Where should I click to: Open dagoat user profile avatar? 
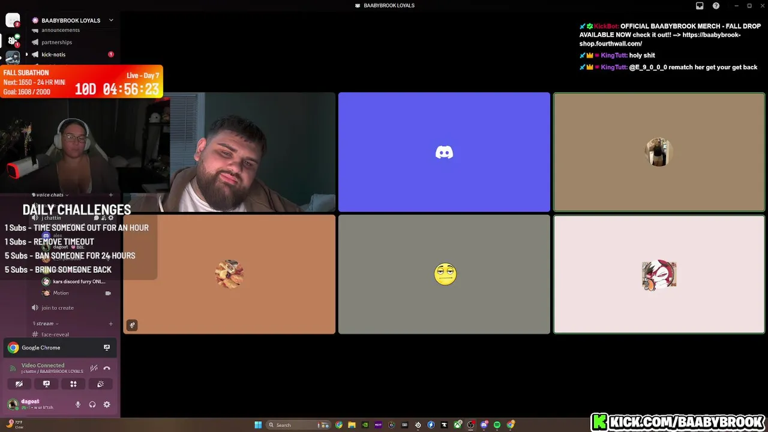(x=13, y=404)
